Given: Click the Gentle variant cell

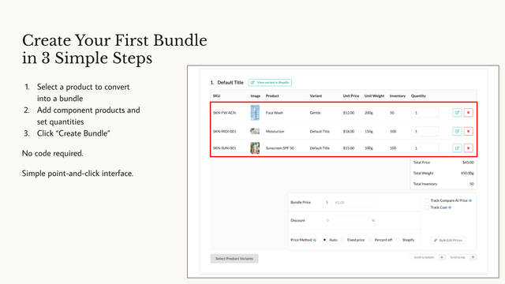Looking at the screenshot, I should [x=316, y=113].
